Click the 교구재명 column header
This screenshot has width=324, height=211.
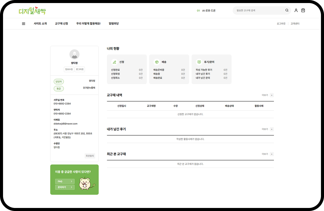(151, 106)
